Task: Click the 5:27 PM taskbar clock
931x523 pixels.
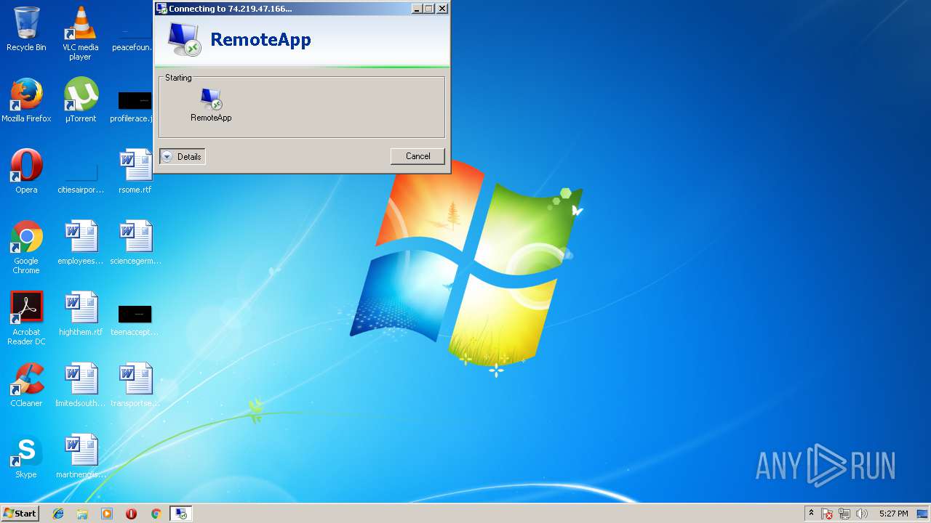Action: [893, 514]
